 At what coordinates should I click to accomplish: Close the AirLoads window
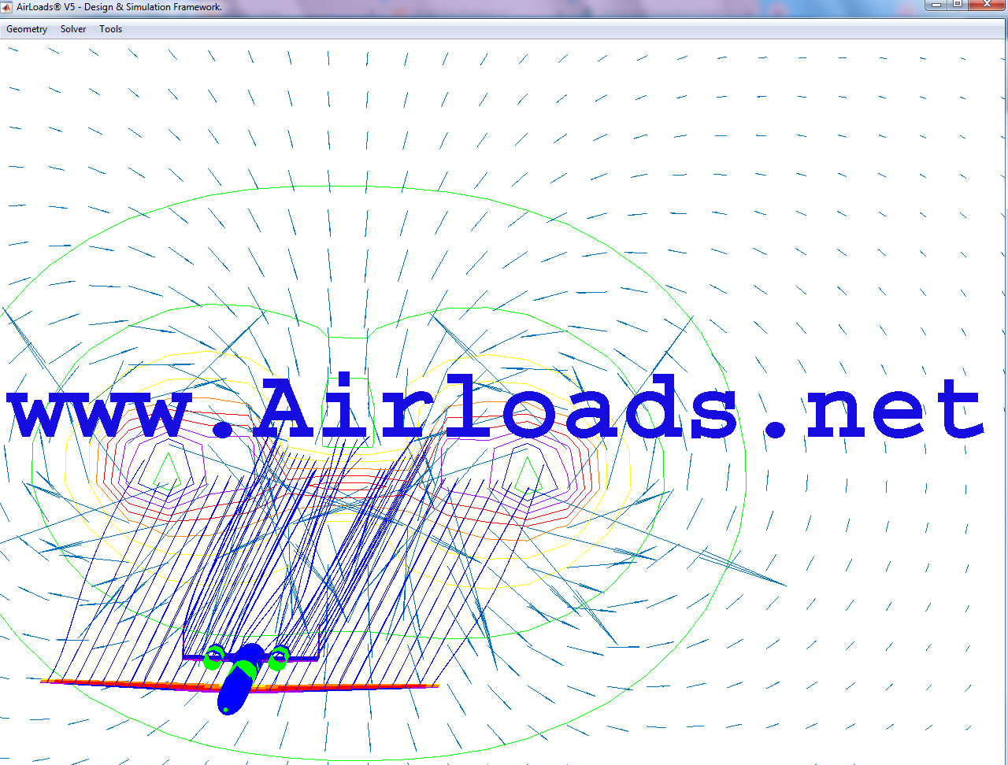(987, 5)
